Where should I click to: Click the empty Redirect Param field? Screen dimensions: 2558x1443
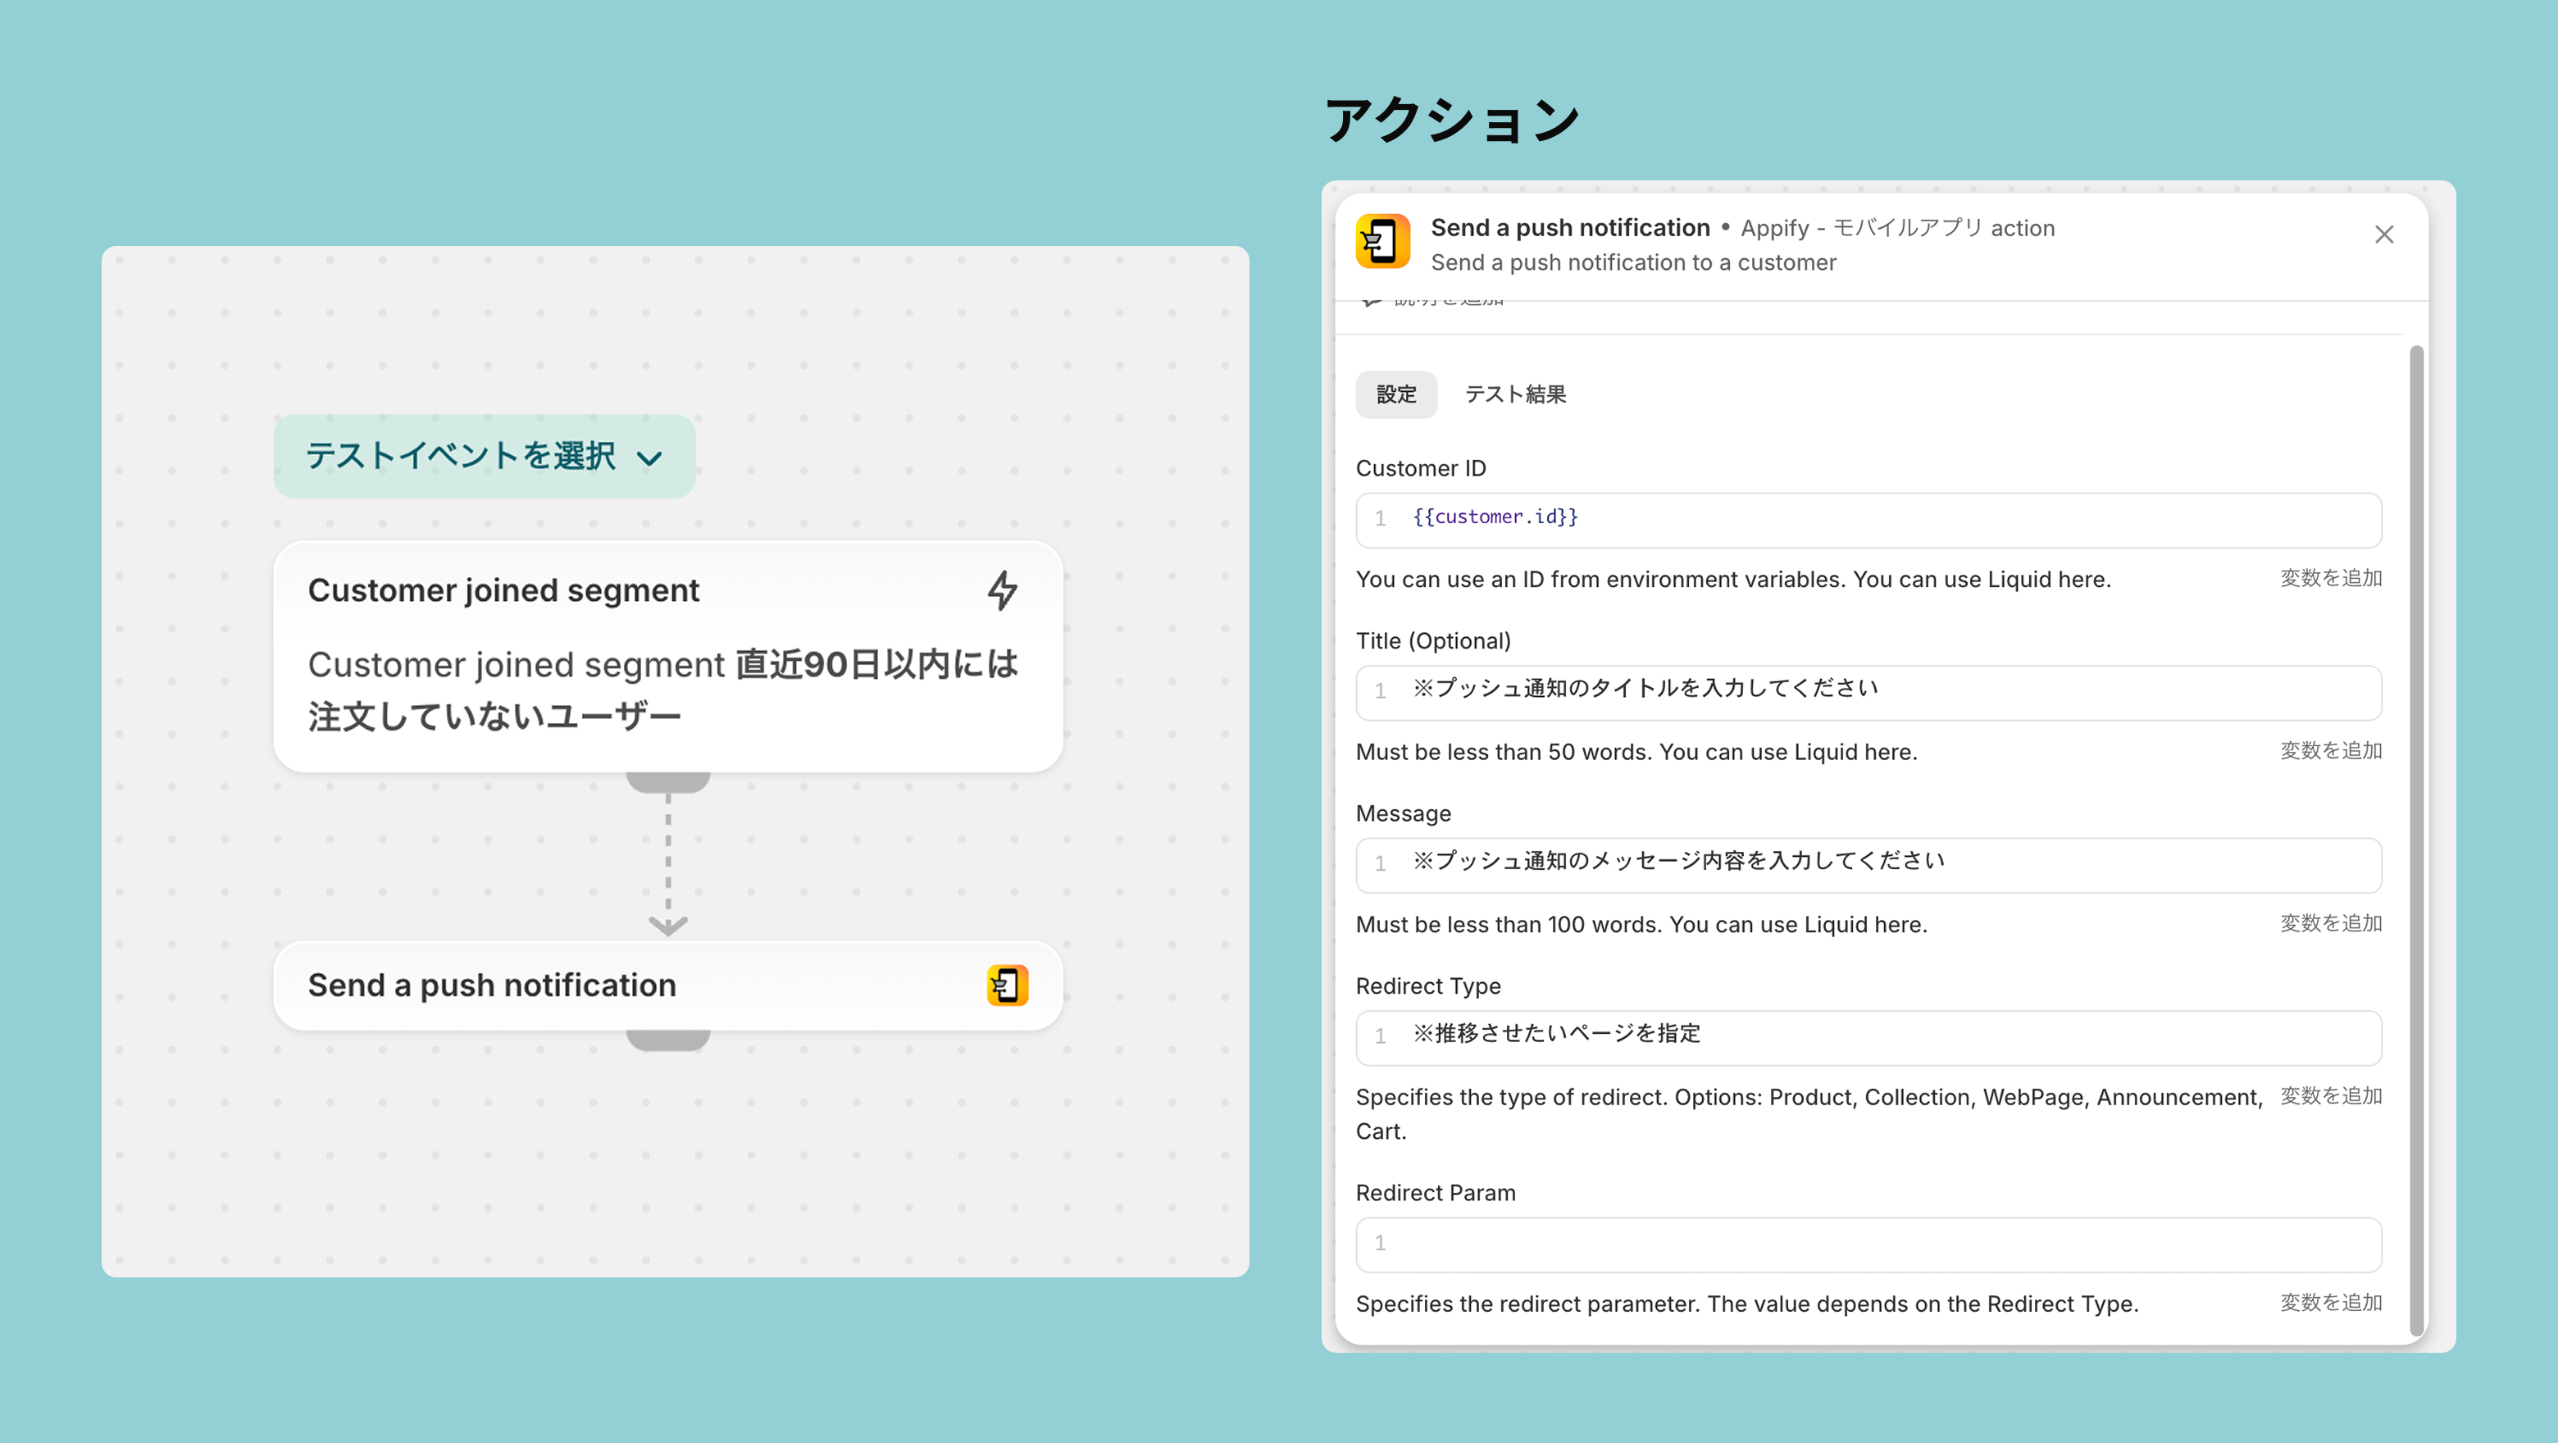coord(1867,1244)
